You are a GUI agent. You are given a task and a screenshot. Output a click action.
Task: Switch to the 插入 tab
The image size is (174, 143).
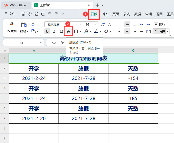tap(105, 14)
